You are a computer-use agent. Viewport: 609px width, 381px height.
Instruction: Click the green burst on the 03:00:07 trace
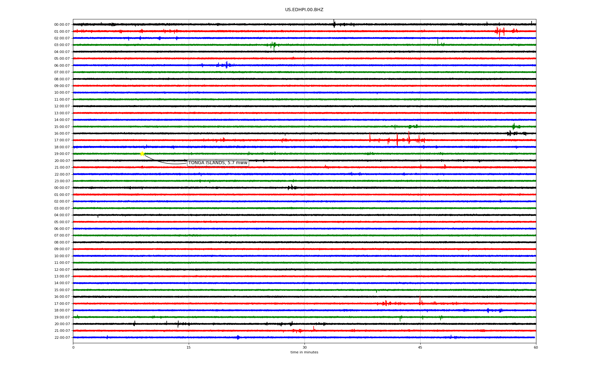click(x=274, y=45)
